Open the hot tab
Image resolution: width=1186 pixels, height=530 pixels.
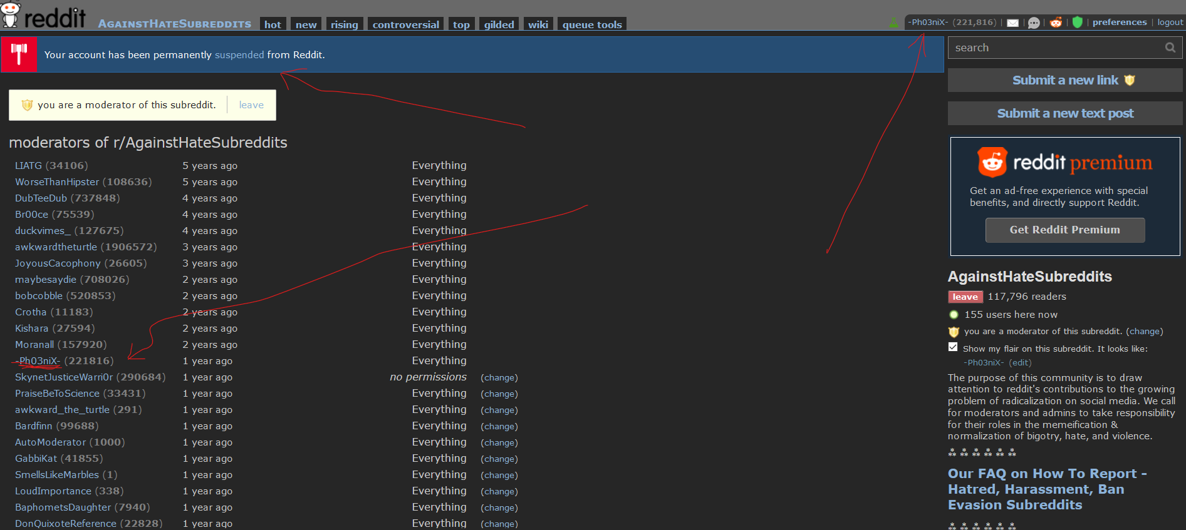coord(273,24)
